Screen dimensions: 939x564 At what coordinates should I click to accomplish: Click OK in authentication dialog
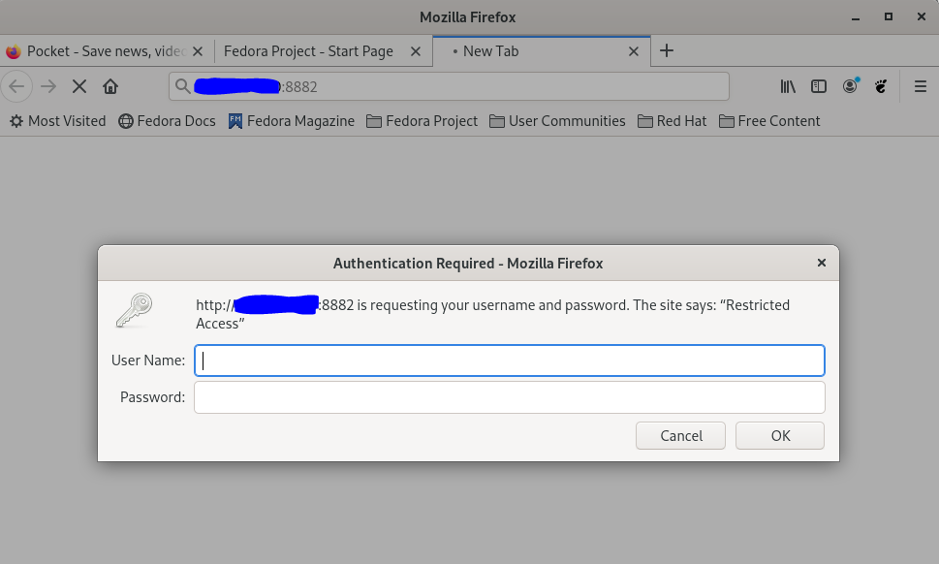tap(780, 436)
